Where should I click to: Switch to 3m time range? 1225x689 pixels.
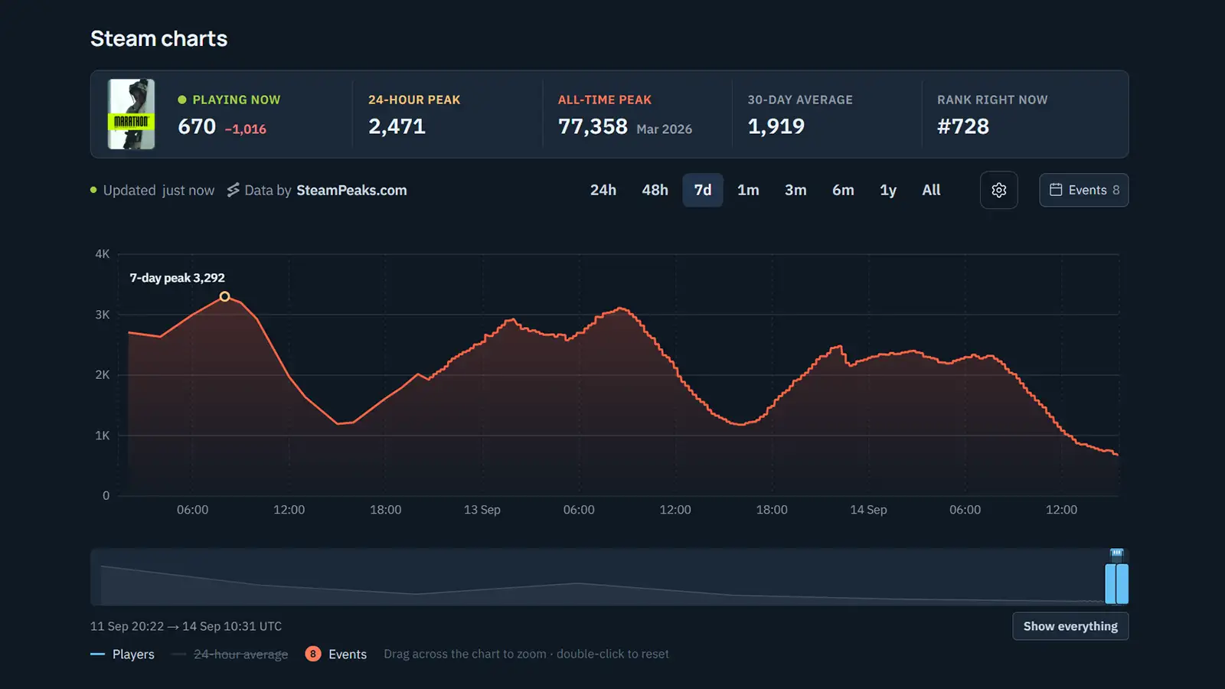point(795,190)
